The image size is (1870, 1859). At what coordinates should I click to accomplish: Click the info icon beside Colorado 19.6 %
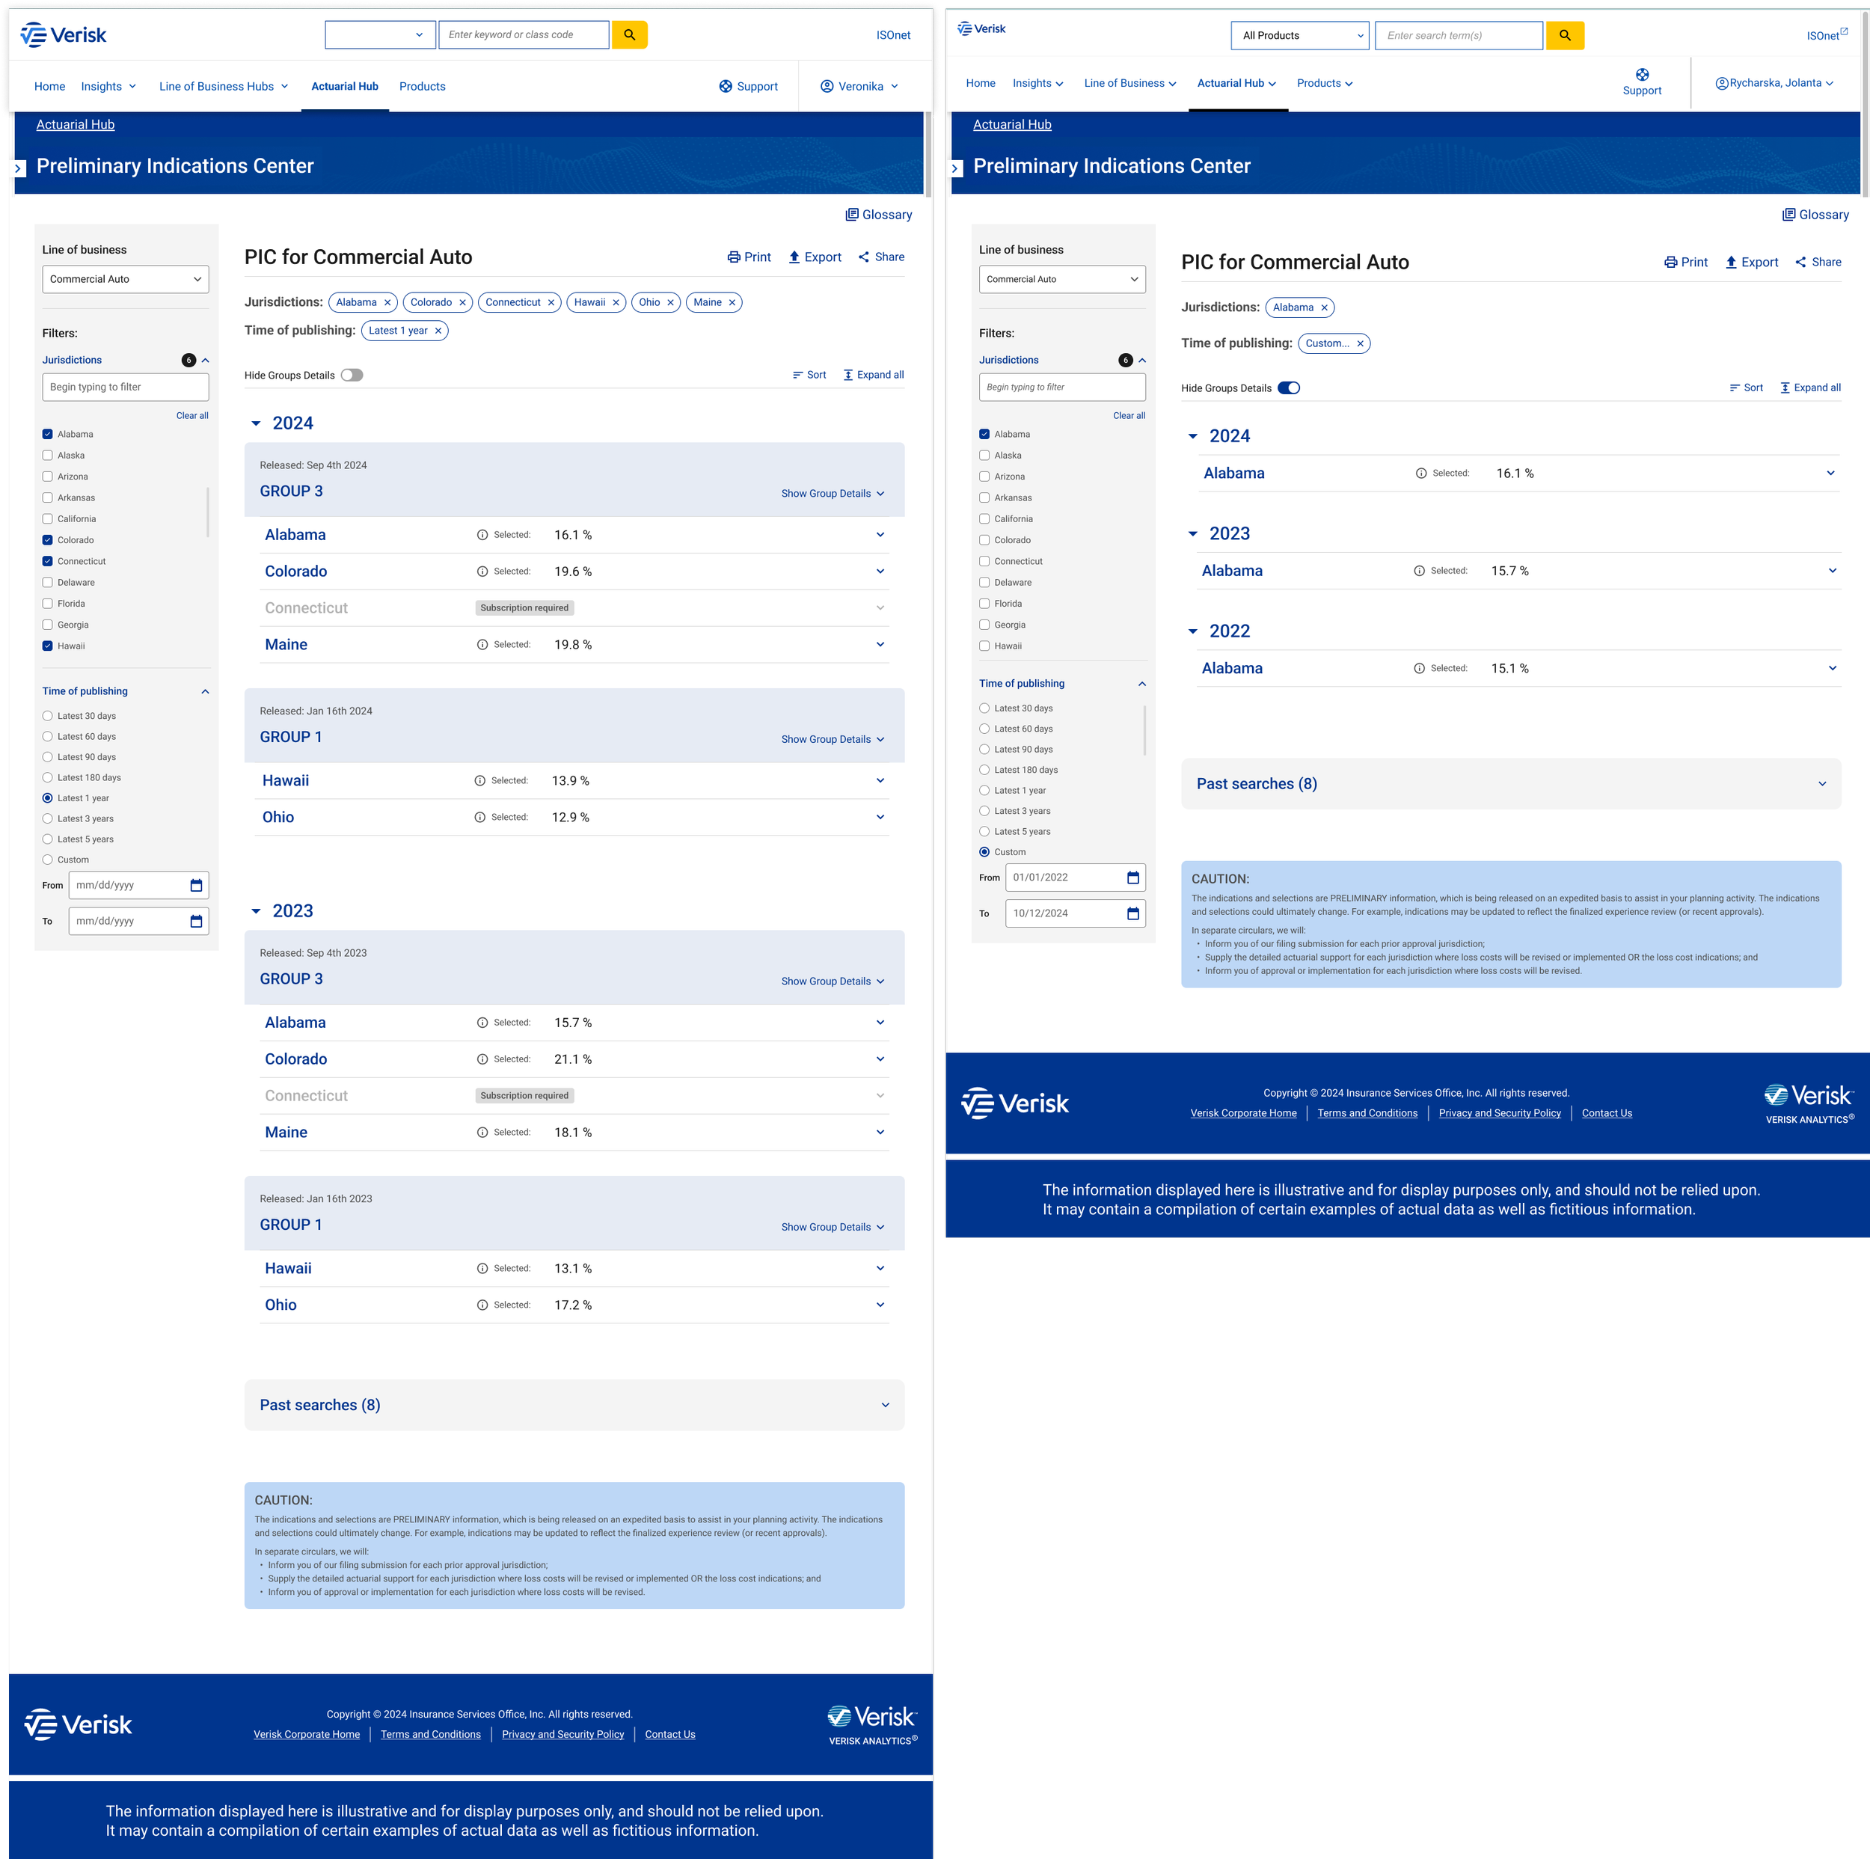[482, 572]
